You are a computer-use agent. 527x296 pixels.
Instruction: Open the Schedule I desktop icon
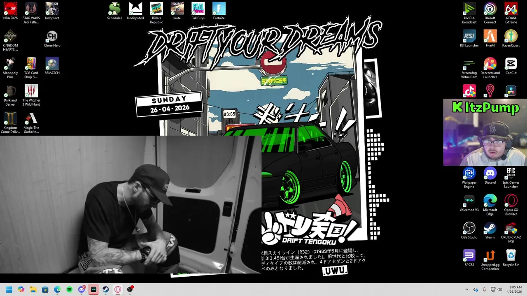click(x=114, y=11)
